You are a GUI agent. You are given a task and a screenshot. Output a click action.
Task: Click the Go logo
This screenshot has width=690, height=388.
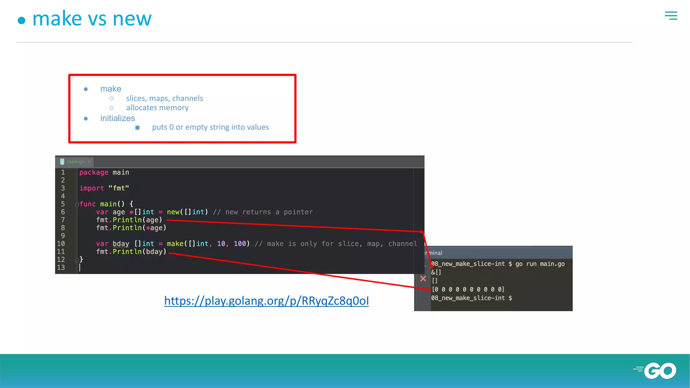point(655,371)
